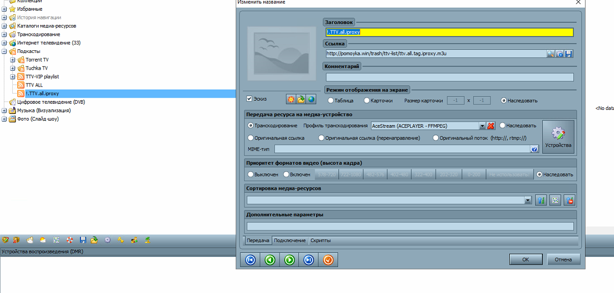Switch to the Подключение tab
Viewport: 614px width, 293px height.
(290, 241)
